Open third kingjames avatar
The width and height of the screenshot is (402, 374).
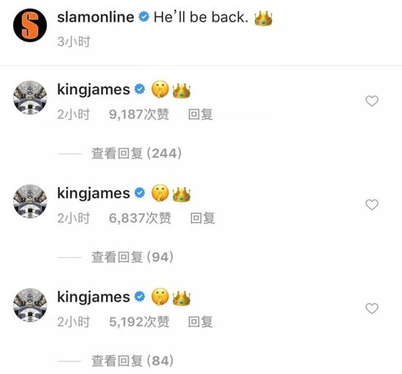30,305
